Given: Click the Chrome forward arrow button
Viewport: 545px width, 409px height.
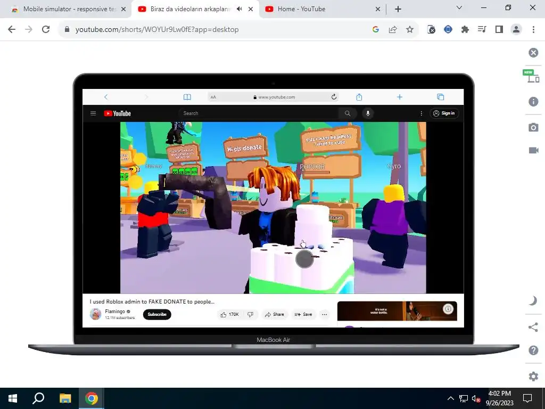Looking at the screenshot, I should pyautogui.click(x=29, y=30).
